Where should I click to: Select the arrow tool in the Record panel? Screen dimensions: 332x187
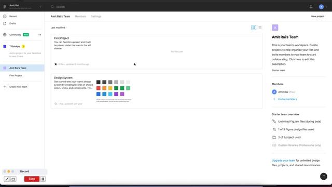pos(7,179)
